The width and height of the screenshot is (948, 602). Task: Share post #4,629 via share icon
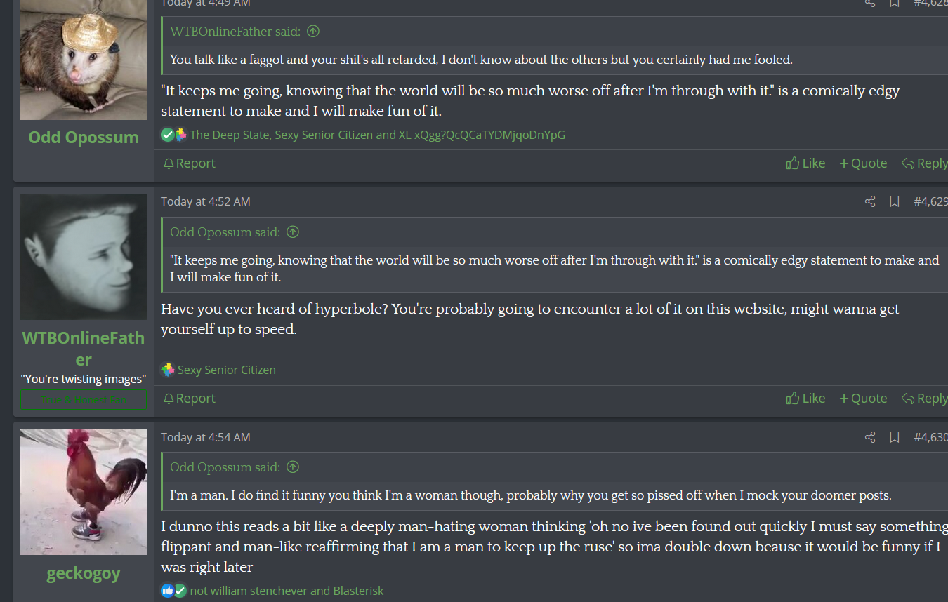click(x=870, y=201)
